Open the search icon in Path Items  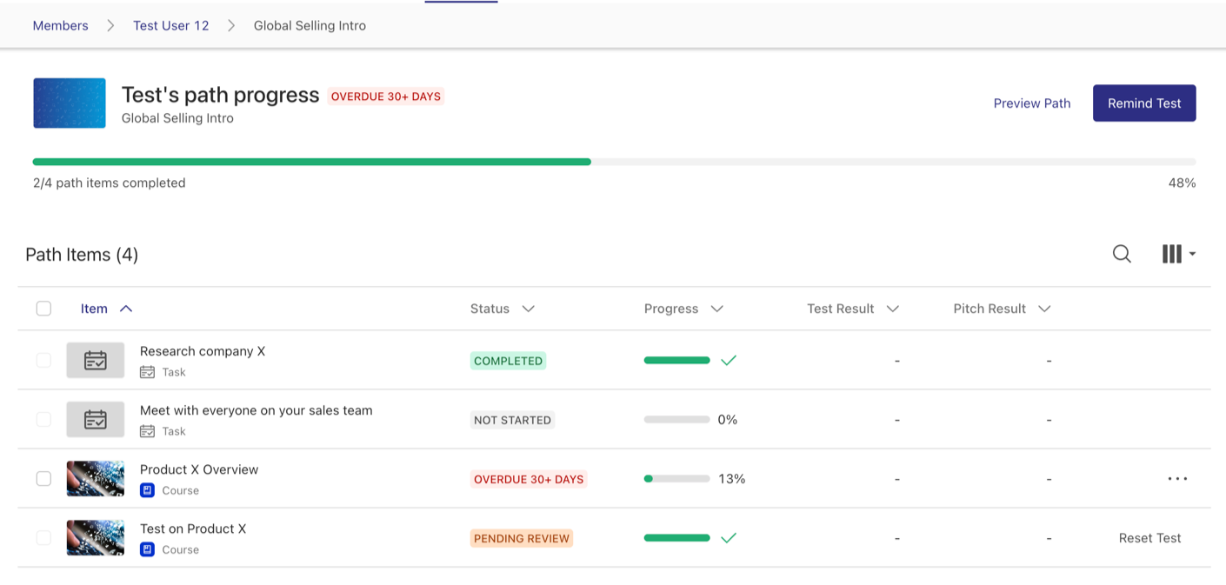(x=1122, y=254)
